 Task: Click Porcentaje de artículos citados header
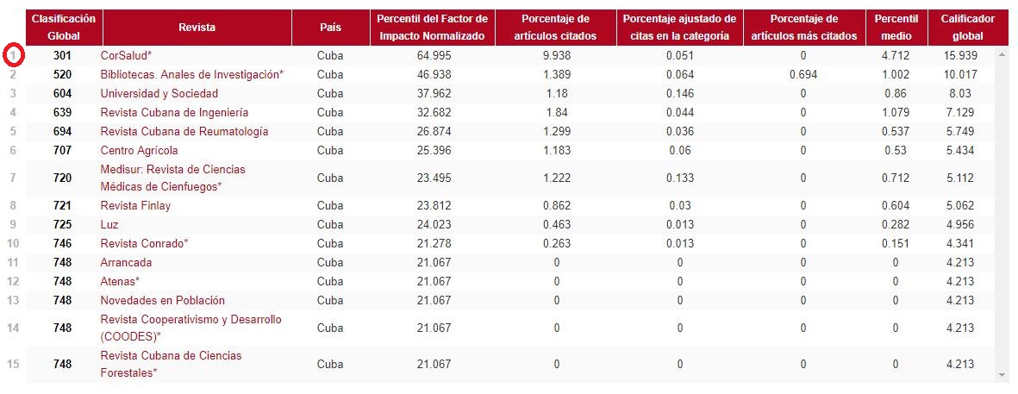point(557,28)
